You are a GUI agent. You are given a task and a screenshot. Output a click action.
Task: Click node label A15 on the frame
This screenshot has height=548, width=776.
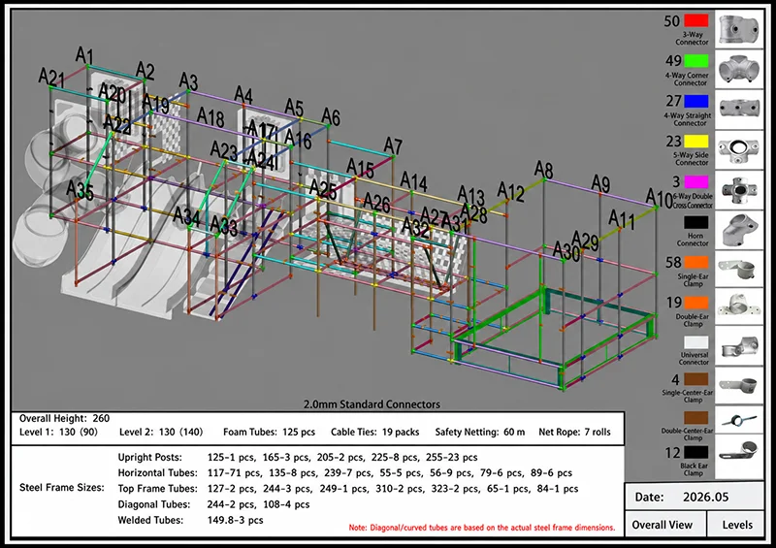tap(360, 169)
